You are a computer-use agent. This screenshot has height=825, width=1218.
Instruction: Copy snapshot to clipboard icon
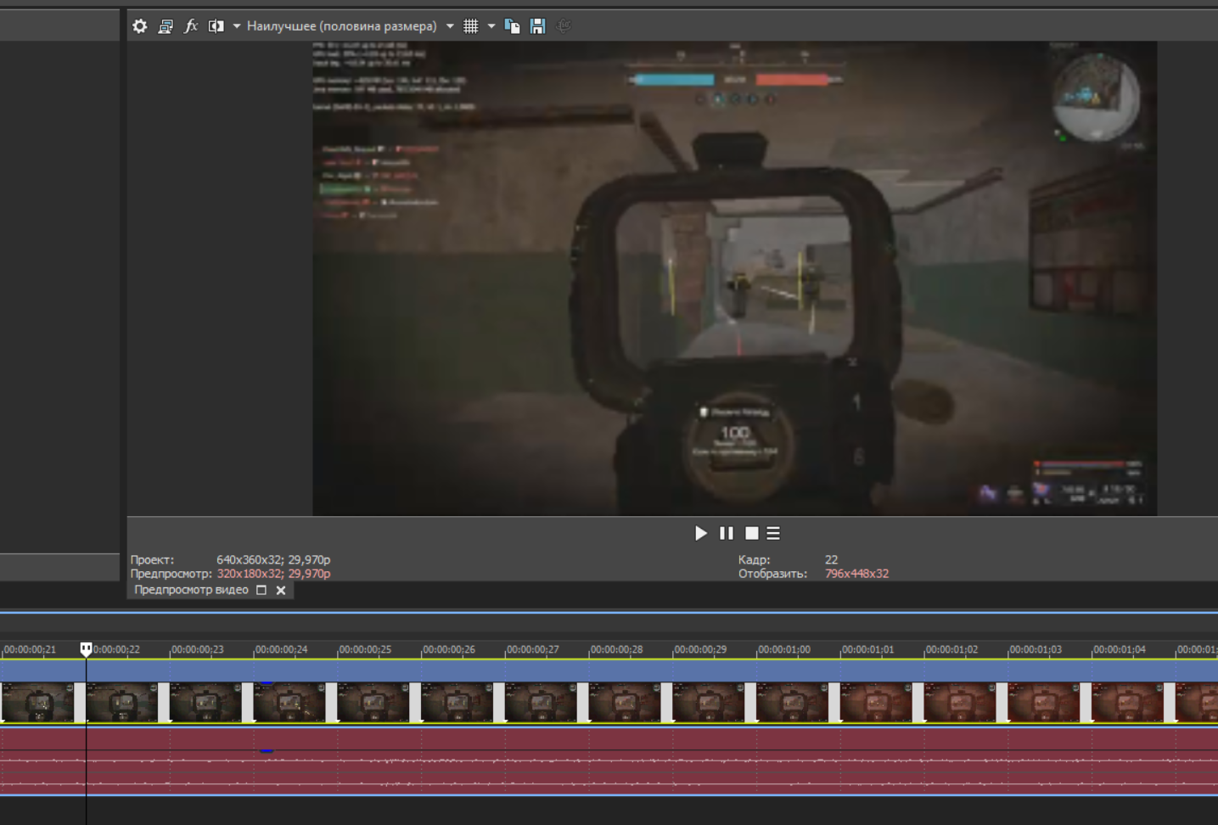pos(512,26)
